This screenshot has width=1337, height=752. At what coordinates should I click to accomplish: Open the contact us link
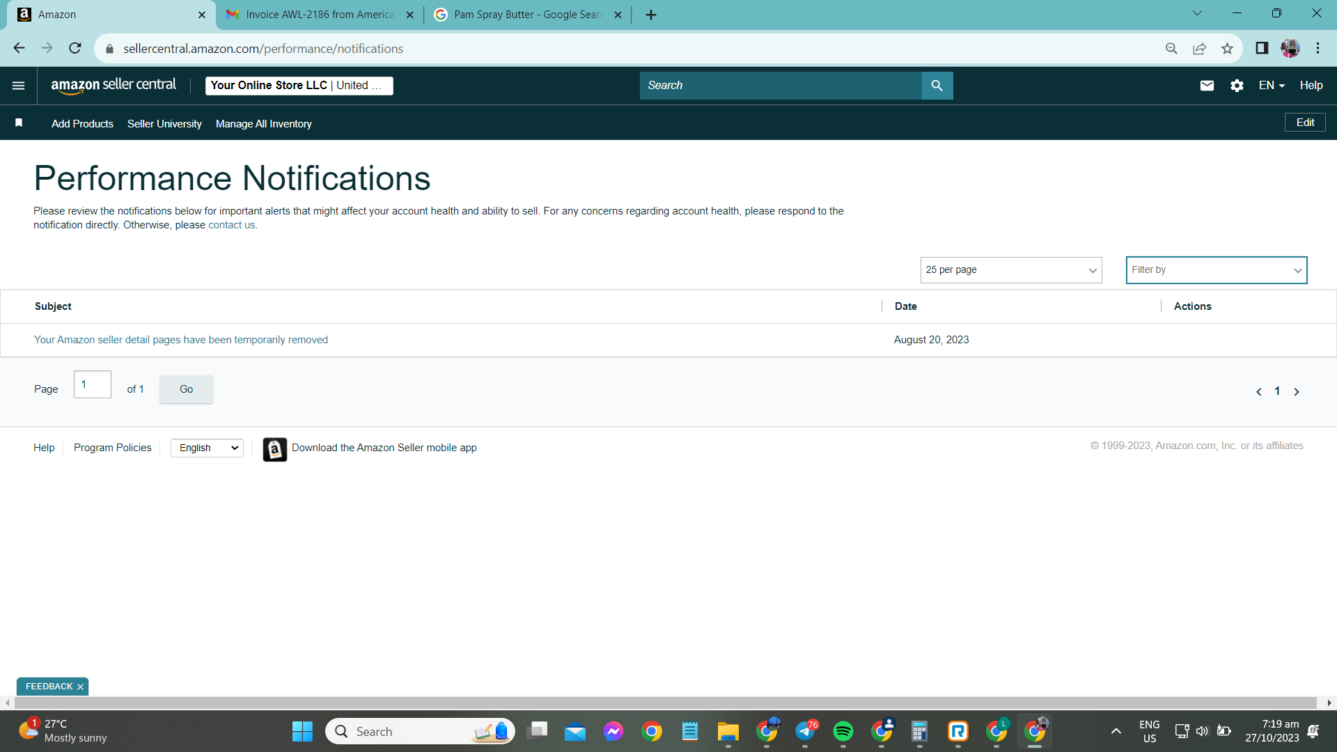pyautogui.click(x=232, y=225)
